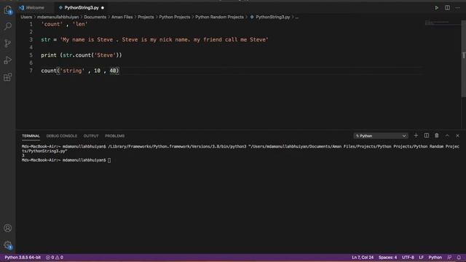
Task: Run Python file with play button
Action: click(437, 8)
